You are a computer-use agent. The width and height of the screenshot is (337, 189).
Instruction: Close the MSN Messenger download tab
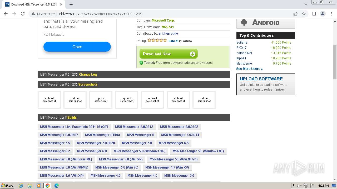pyautogui.click(x=61, y=4)
